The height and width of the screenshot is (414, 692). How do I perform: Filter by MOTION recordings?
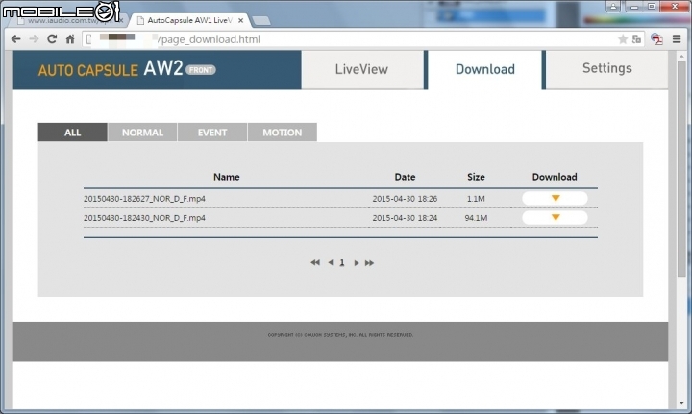[283, 133]
